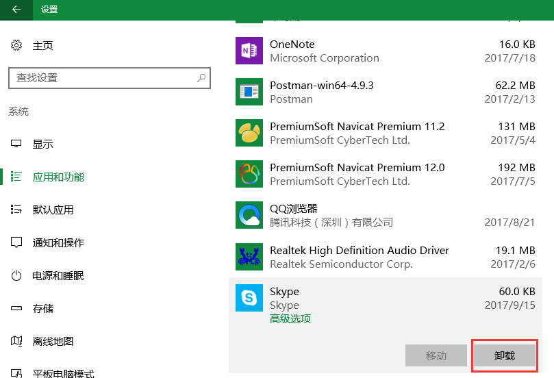Click the 存储 drive icon
554x378 pixels.
point(16,308)
